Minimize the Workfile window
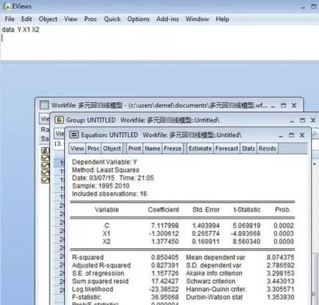The width and height of the screenshot is (319, 305). click(x=273, y=106)
